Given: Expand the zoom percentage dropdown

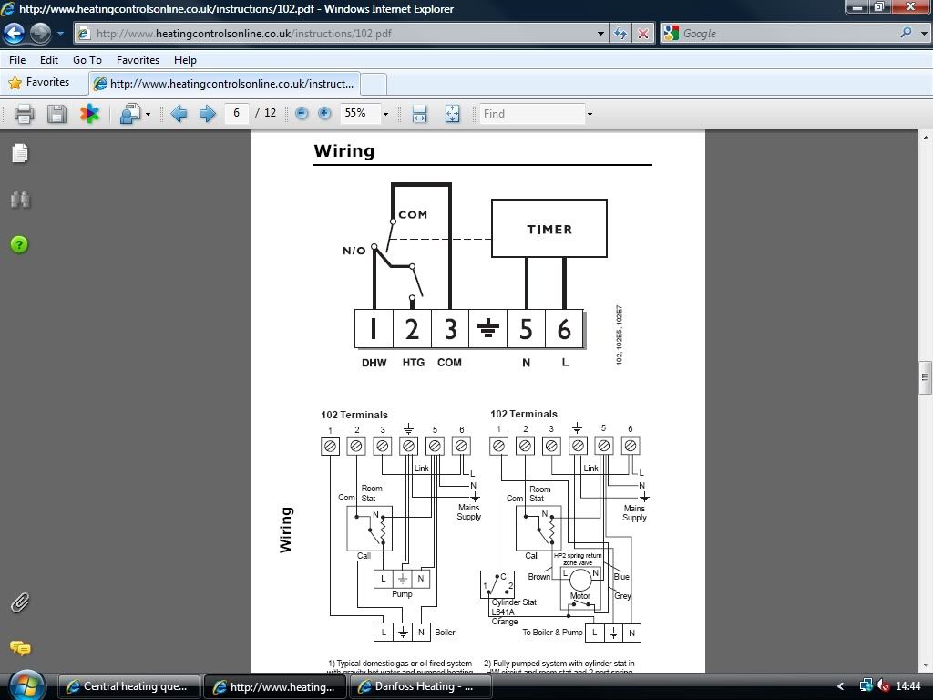Looking at the screenshot, I should [x=385, y=114].
